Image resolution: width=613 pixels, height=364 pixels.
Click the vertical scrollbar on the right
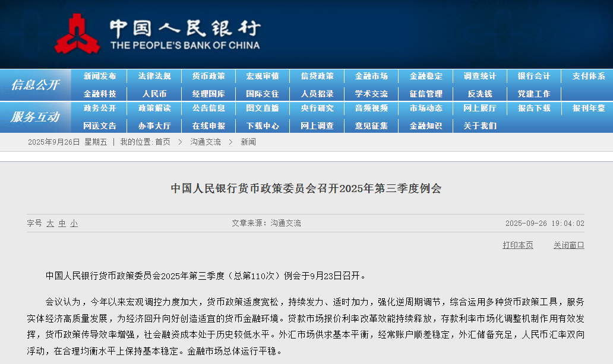pos(609,178)
